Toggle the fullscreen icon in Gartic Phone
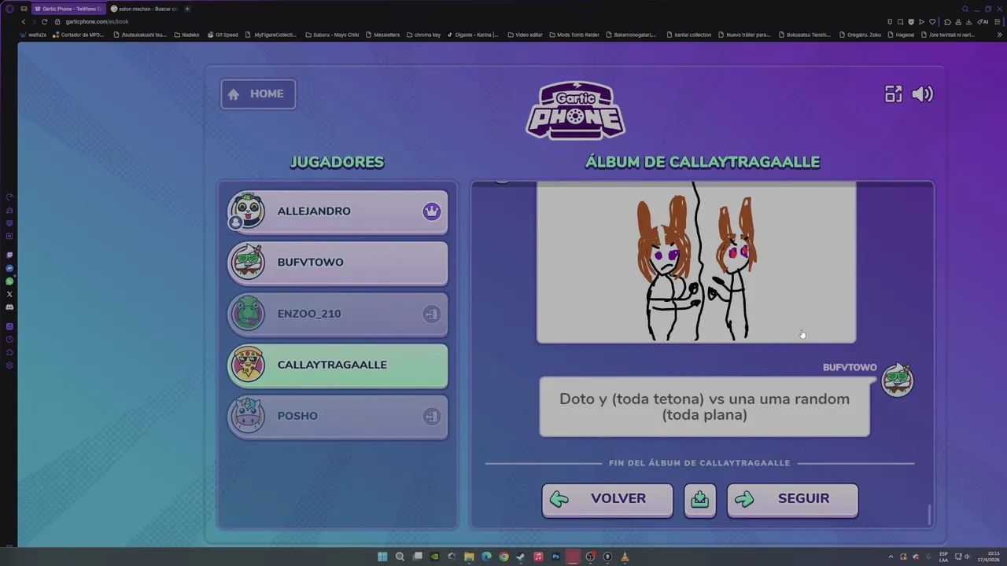 (x=893, y=94)
